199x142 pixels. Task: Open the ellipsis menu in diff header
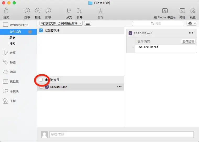(191, 33)
